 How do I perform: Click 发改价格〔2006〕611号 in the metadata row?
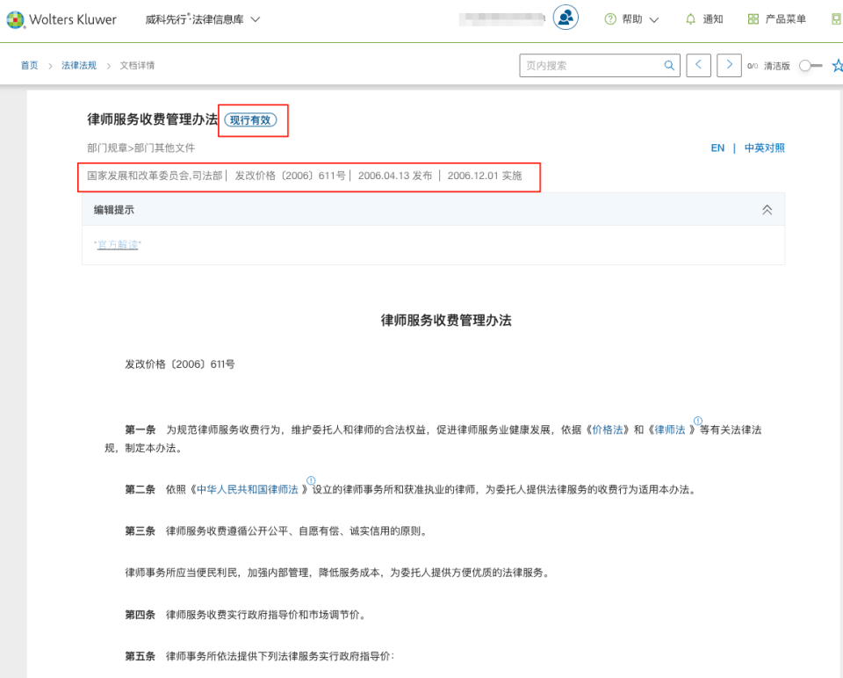291,176
